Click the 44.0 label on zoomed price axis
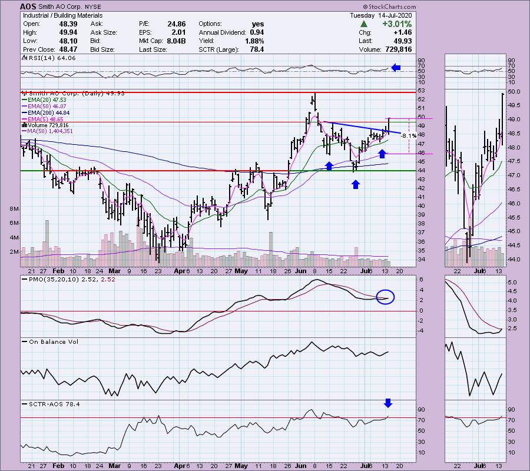 (514, 260)
